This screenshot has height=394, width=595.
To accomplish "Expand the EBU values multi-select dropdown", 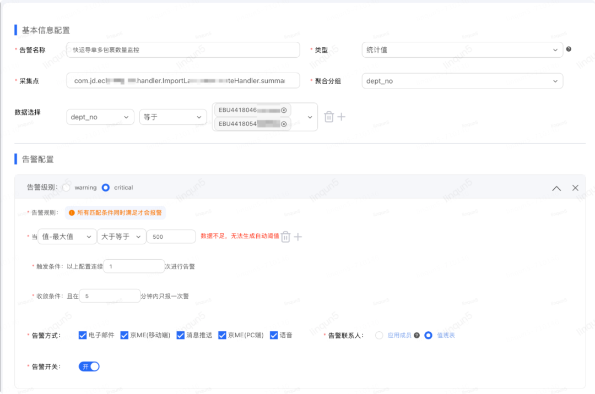I will pos(310,117).
